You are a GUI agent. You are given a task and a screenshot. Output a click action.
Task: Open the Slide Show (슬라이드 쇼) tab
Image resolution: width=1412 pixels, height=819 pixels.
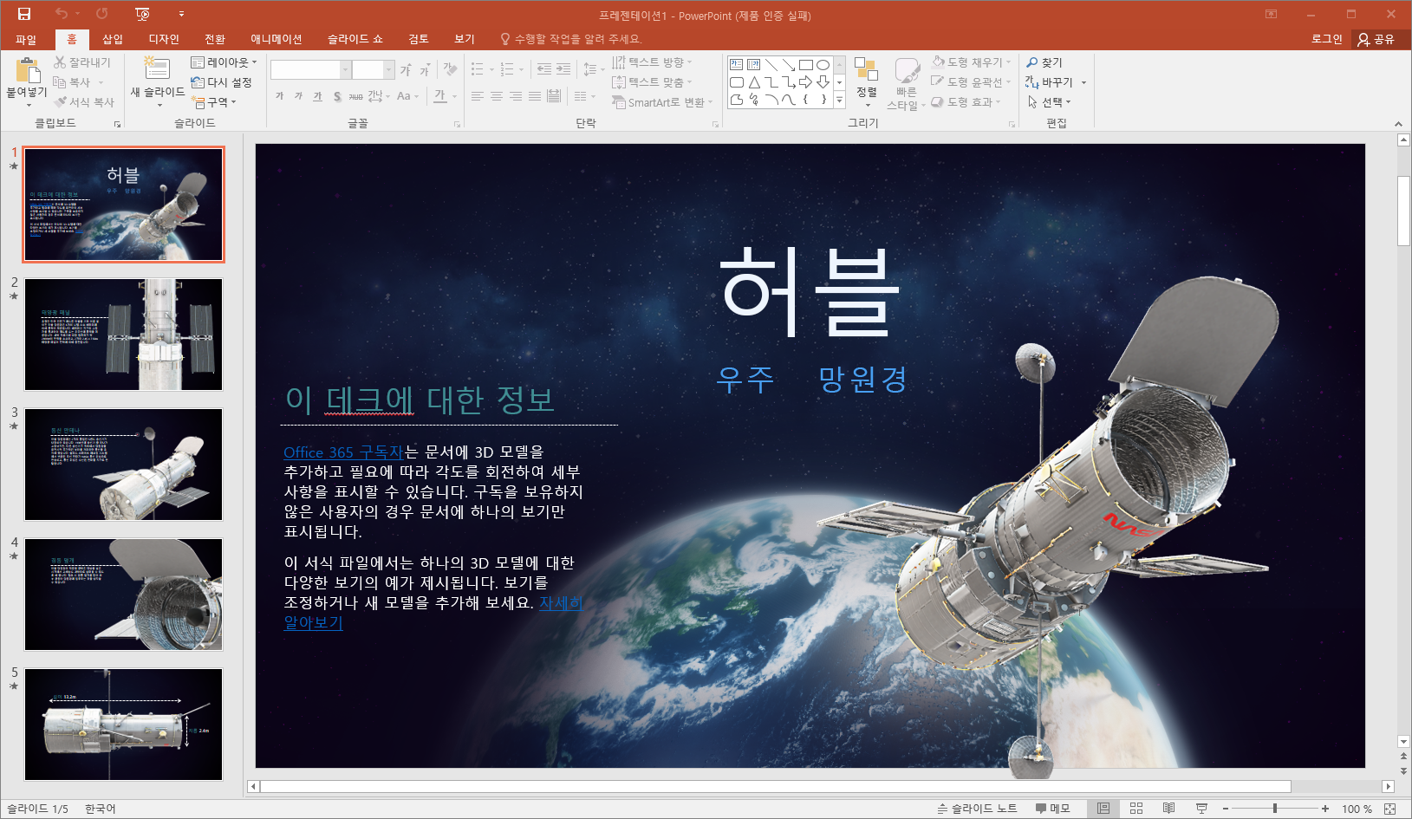355,39
